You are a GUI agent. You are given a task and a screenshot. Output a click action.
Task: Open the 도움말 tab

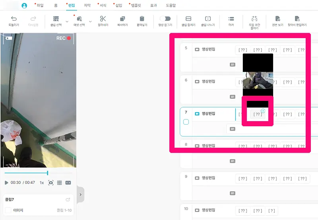tap(171, 6)
